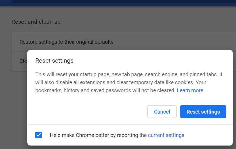Uncheck the report current settings checkbox
236x149 pixels.
(x=39, y=135)
